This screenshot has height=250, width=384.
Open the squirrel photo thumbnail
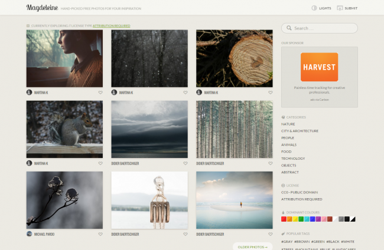pos(64,129)
